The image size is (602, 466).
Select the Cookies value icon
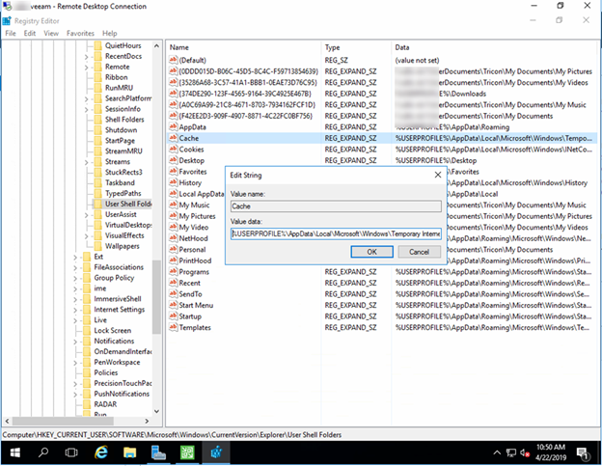(x=173, y=149)
